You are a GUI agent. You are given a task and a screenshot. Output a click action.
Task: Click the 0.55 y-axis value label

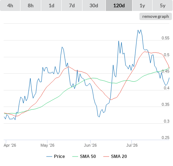click(x=165, y=38)
